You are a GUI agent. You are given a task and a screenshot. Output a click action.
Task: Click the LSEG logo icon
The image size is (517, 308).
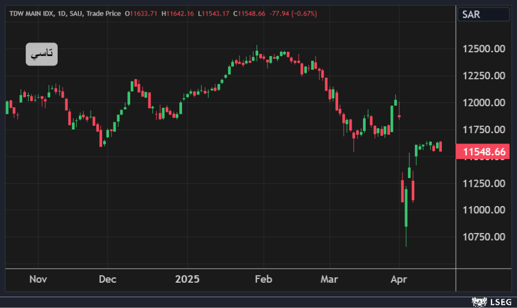(478, 302)
